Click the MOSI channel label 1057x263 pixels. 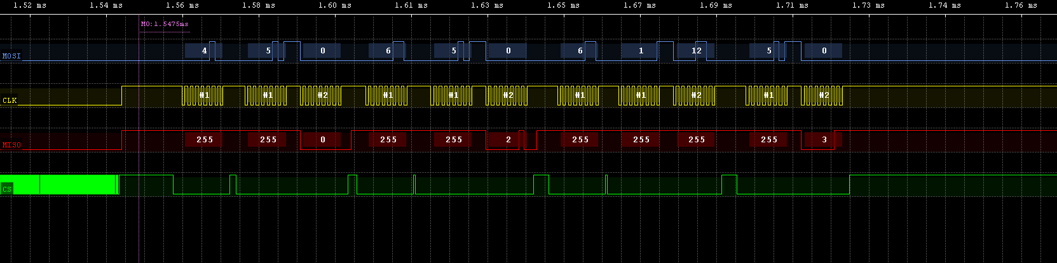[x=11, y=56]
